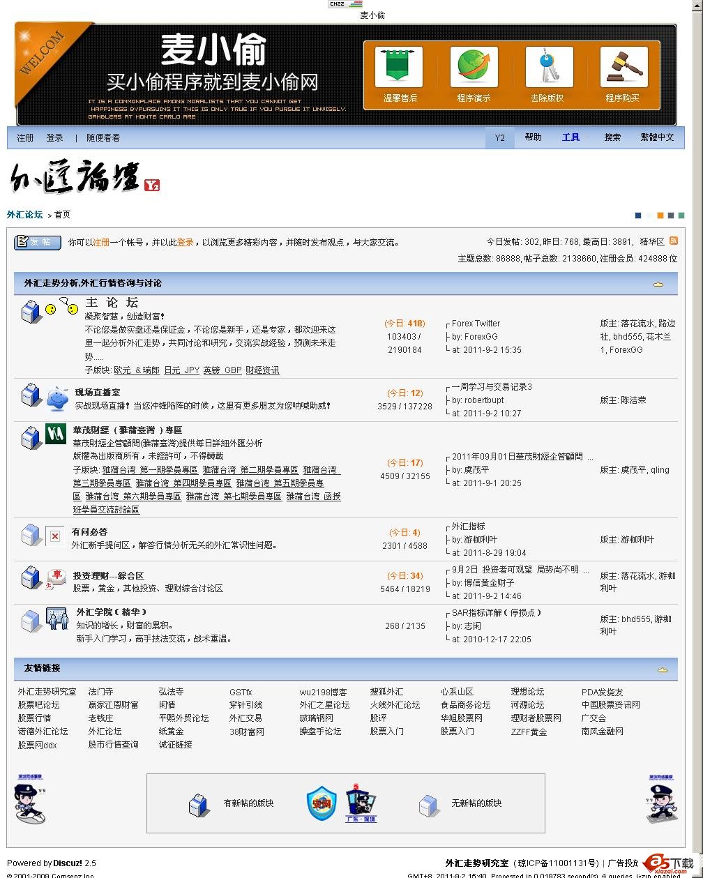Click the 发帖 button
Image resolution: width=703 pixels, height=878 pixels.
click(38, 242)
